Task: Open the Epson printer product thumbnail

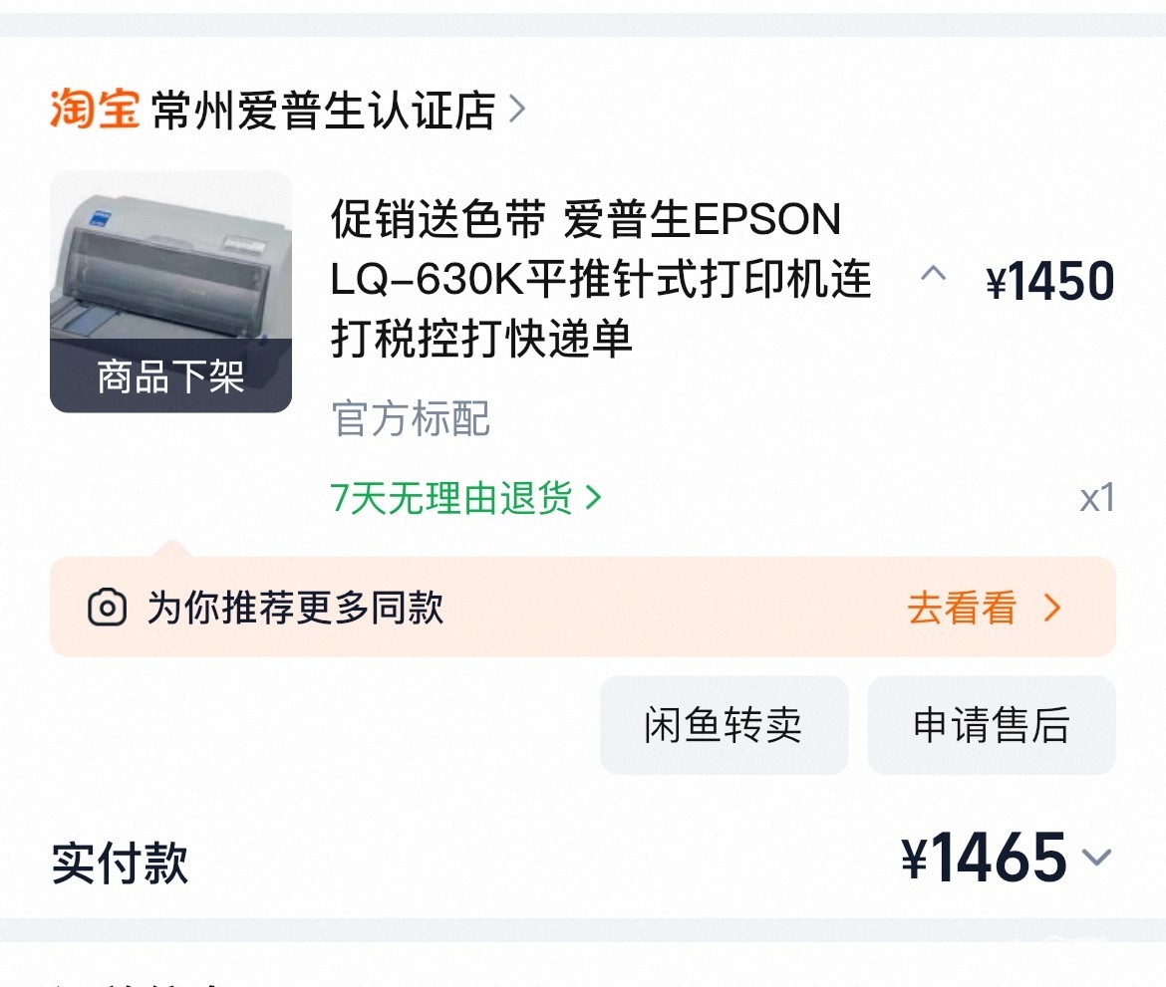Action: click(x=170, y=259)
